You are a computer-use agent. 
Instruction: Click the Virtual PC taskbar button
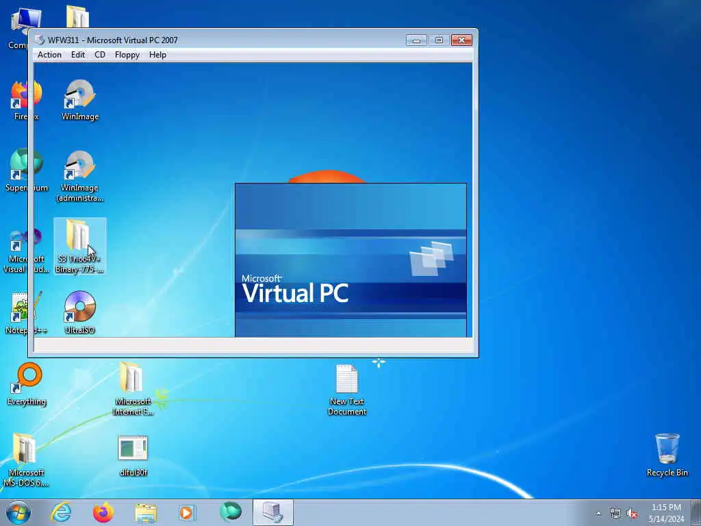pos(272,512)
